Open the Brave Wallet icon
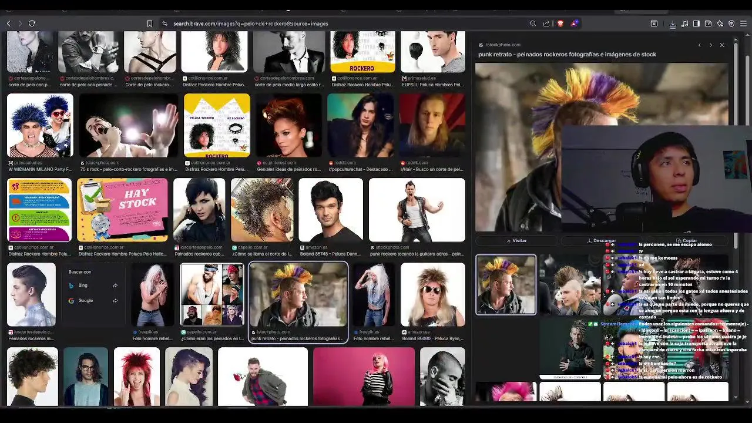The width and height of the screenshot is (752, 423). click(708, 23)
